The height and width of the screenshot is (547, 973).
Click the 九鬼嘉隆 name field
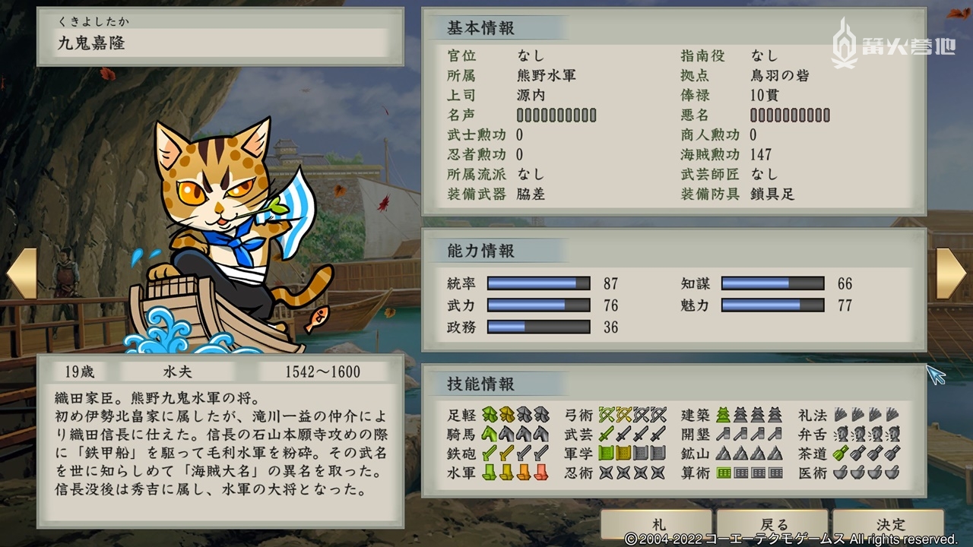pyautogui.click(x=220, y=43)
